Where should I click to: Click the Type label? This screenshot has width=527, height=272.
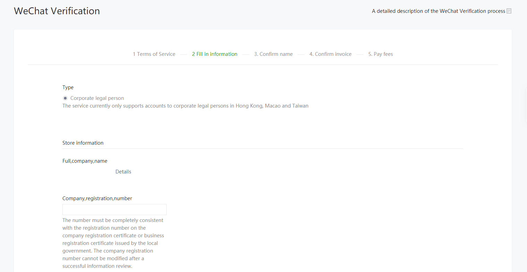tap(68, 87)
